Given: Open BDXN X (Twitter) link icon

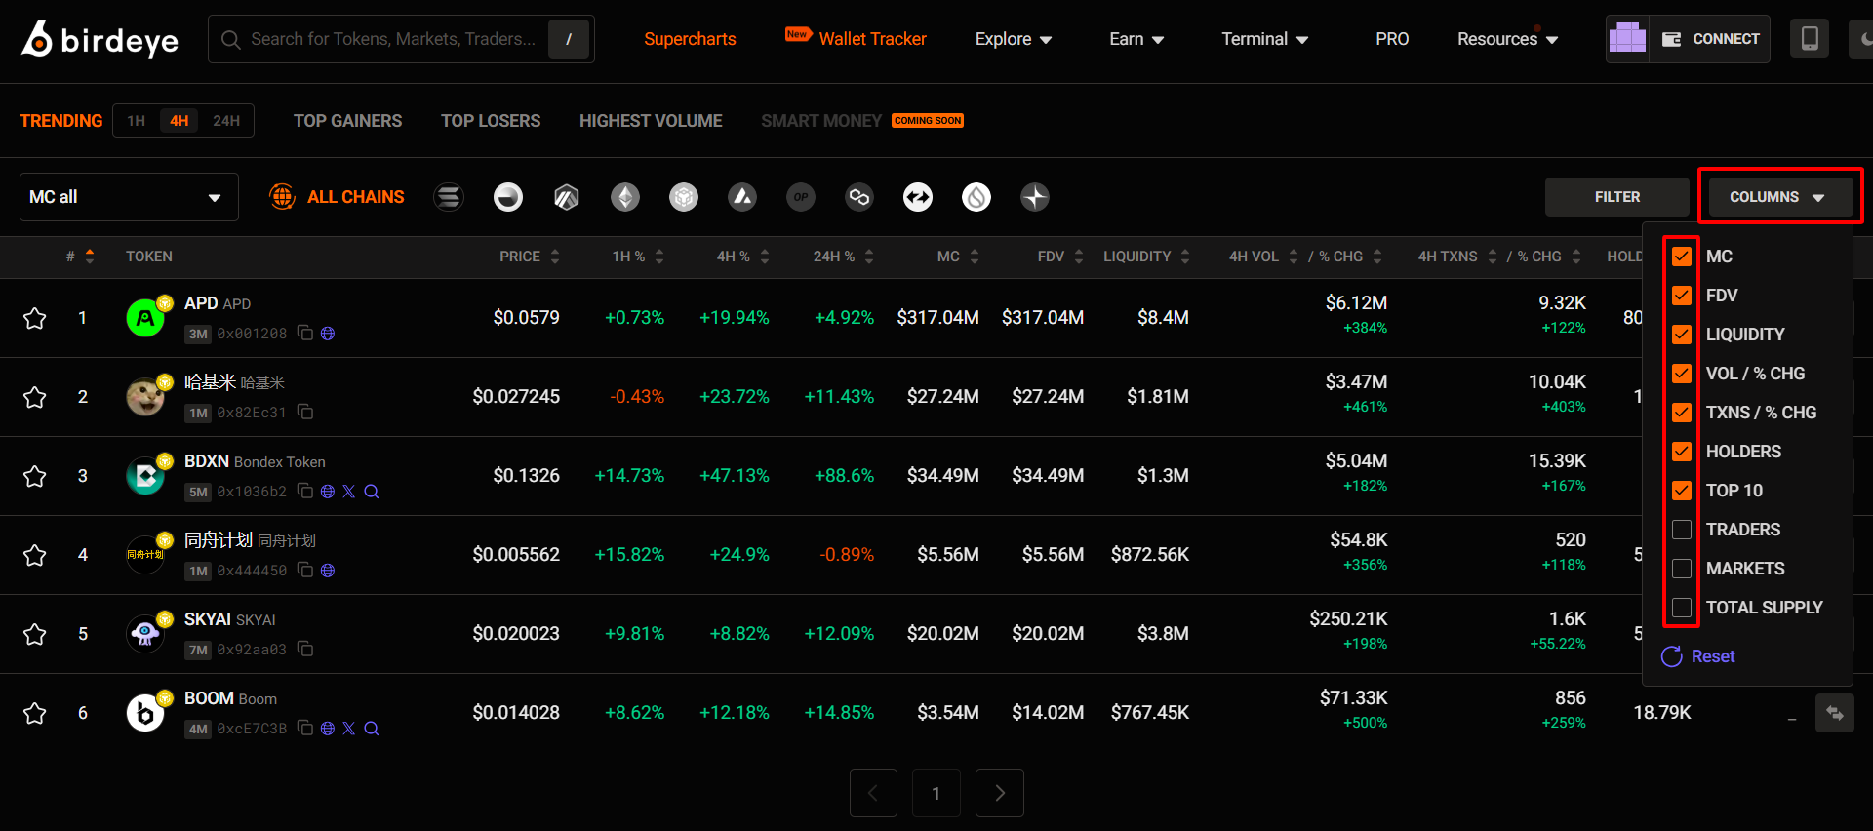Looking at the screenshot, I should (349, 492).
